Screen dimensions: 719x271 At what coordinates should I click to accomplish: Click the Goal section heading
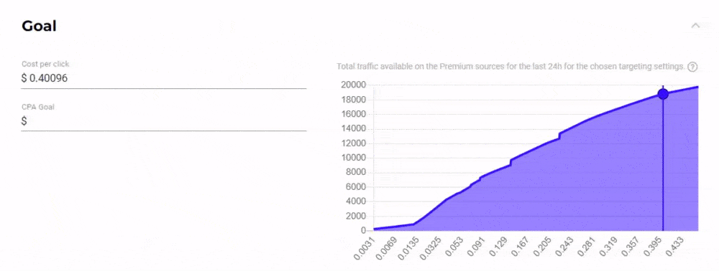pyautogui.click(x=39, y=26)
